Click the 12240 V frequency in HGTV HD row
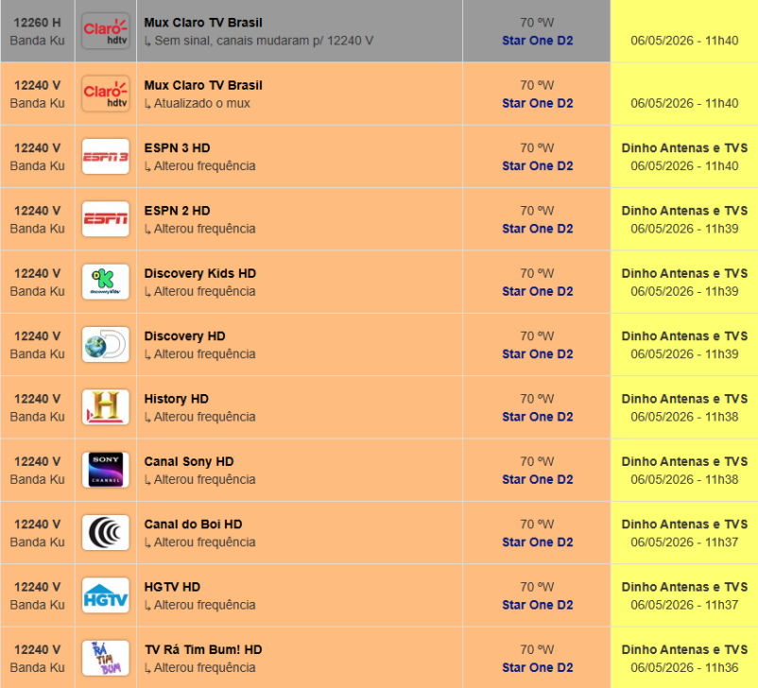This screenshot has width=758, height=688. pos(37,587)
